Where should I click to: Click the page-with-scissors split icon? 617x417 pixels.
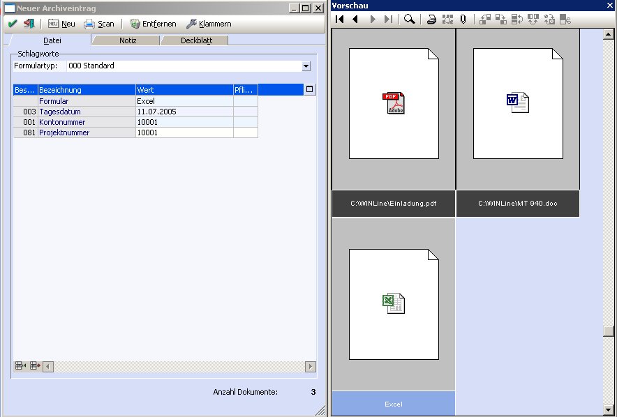click(565, 19)
